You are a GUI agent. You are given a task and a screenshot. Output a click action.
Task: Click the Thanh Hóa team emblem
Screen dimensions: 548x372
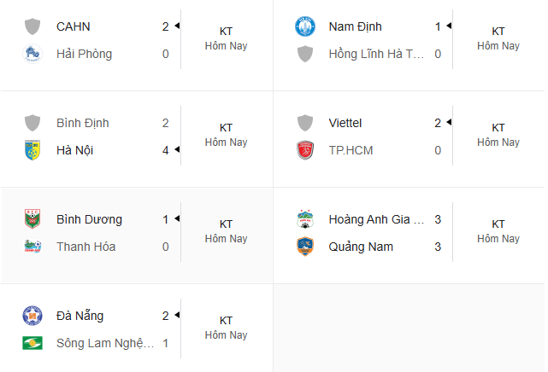pyautogui.click(x=32, y=246)
